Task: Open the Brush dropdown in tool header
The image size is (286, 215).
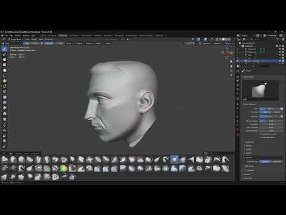Action: (x=69, y=43)
